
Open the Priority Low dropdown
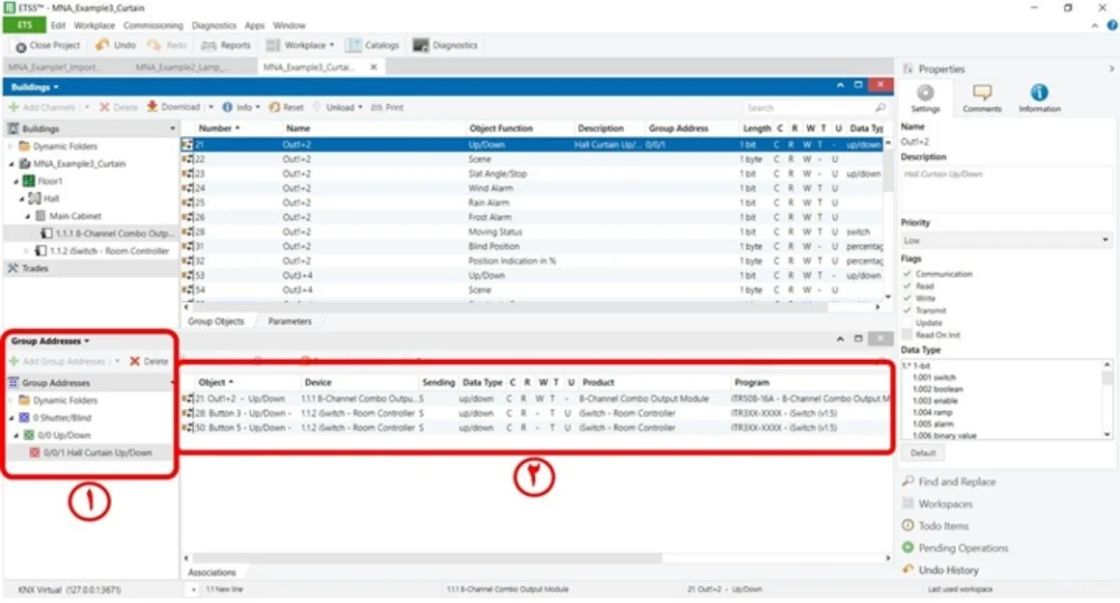[x=1006, y=240]
